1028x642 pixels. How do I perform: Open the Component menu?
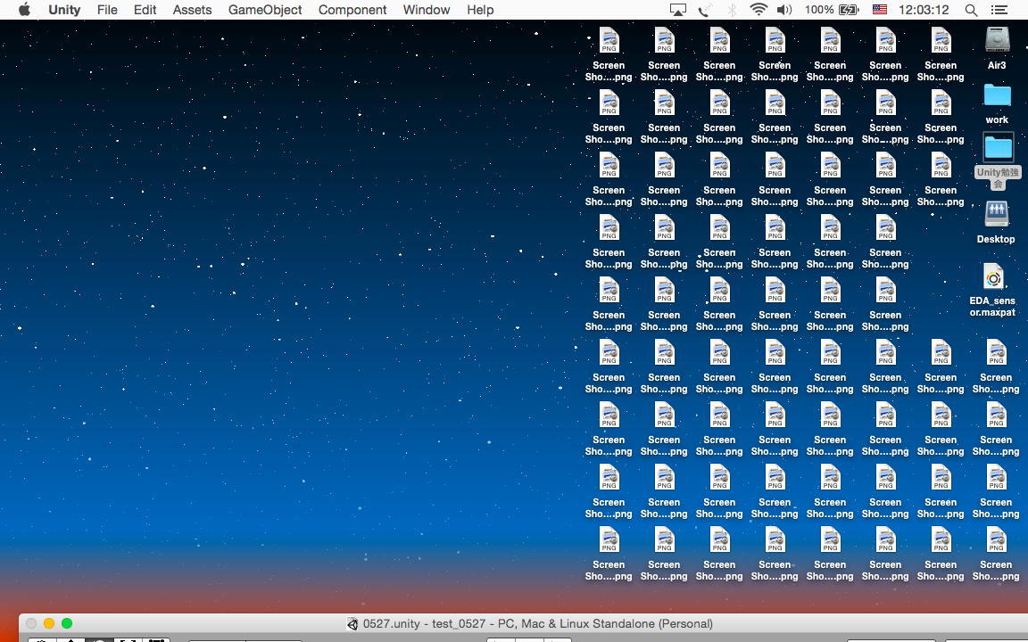(352, 10)
